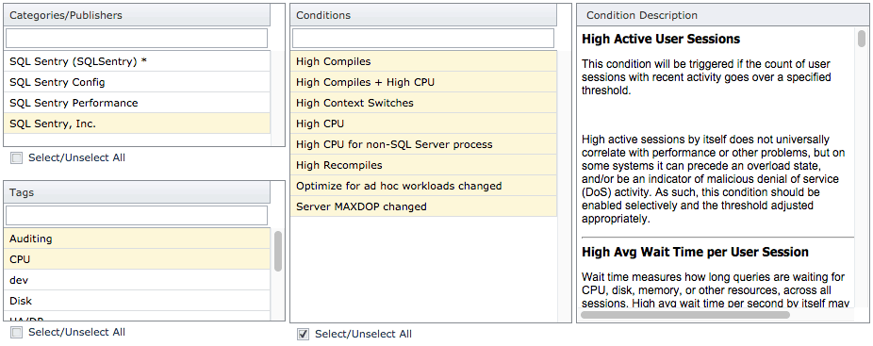The height and width of the screenshot is (346, 873).
Task: Click the Conditions filter input box
Action: click(423, 39)
